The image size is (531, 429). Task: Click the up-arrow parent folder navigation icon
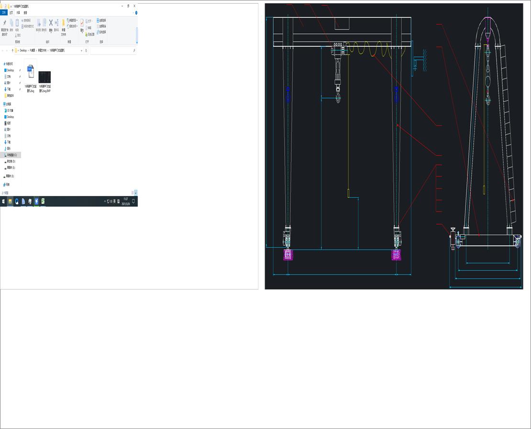pos(12,50)
